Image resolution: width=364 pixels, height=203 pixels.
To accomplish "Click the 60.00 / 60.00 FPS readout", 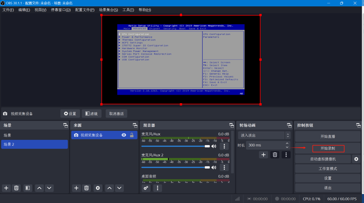I will point(342,199).
